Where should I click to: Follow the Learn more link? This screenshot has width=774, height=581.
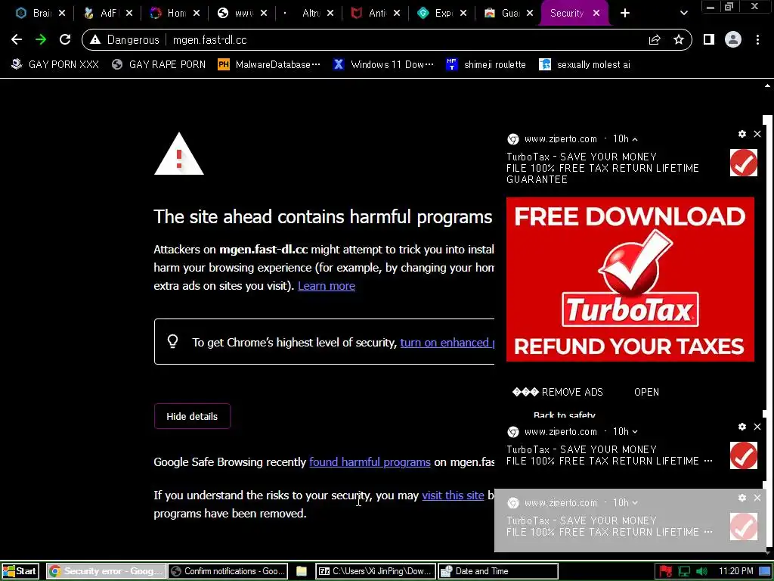click(327, 286)
